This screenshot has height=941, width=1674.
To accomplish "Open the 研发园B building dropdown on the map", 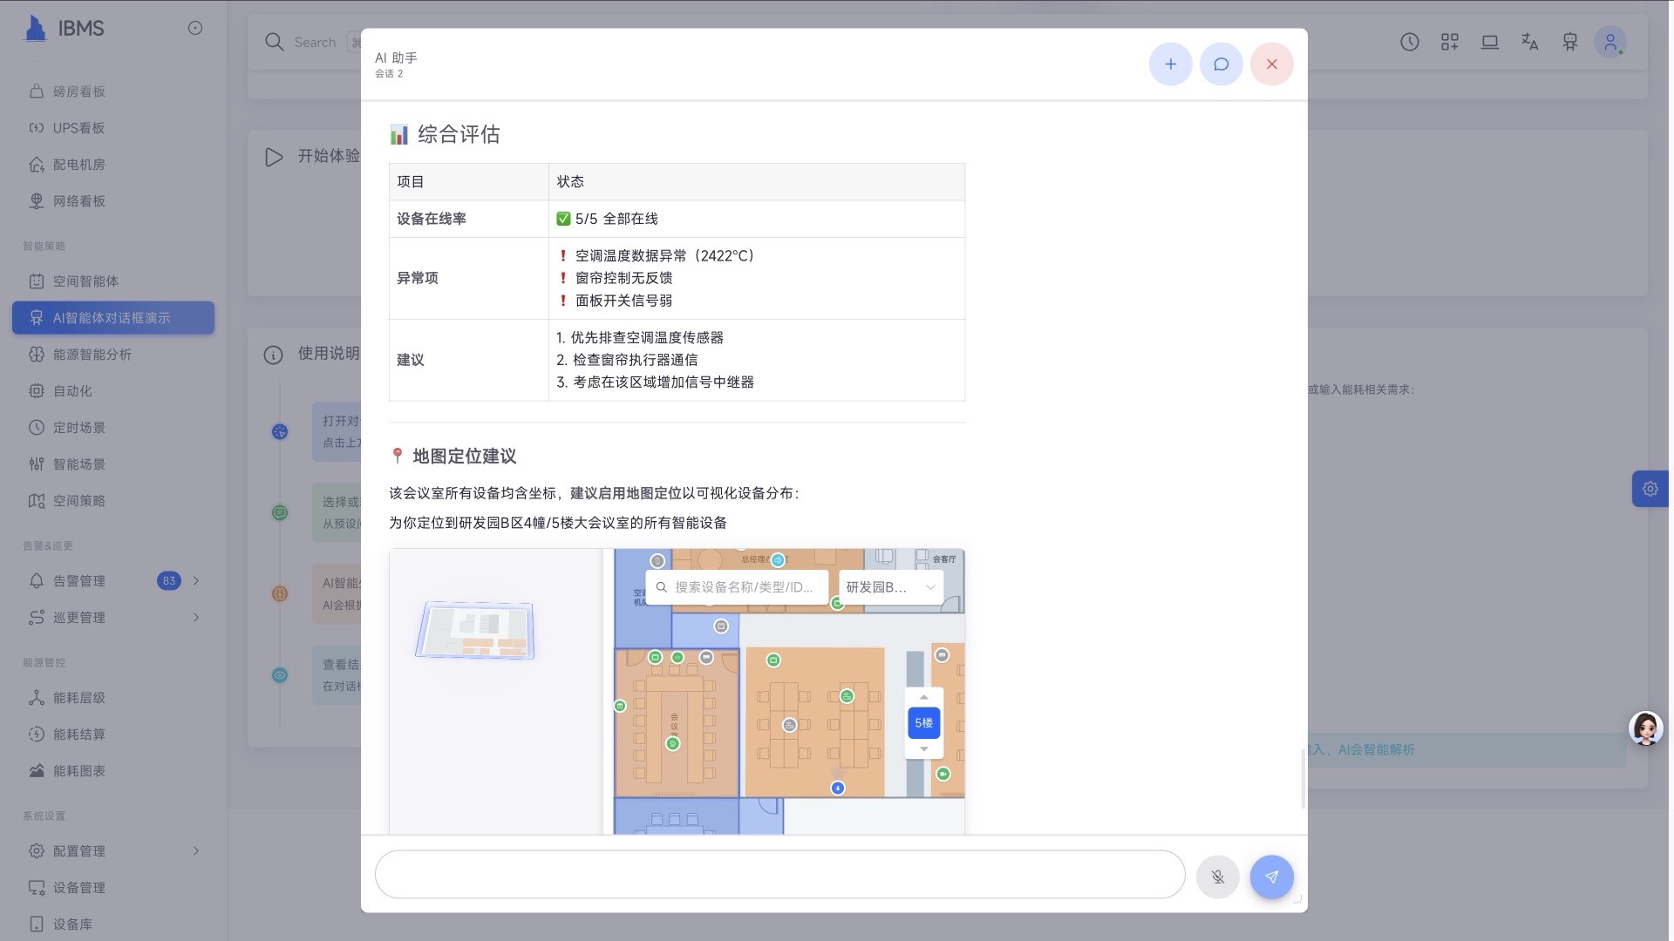I will [x=889, y=586].
